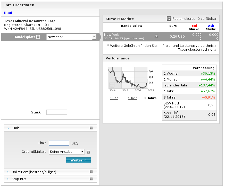Collapse the Limit order section
The width and height of the screenshot is (225, 187).
click(x=15, y=128)
